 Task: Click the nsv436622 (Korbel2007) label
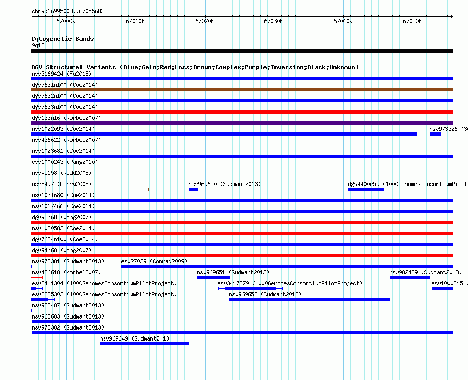coord(66,140)
